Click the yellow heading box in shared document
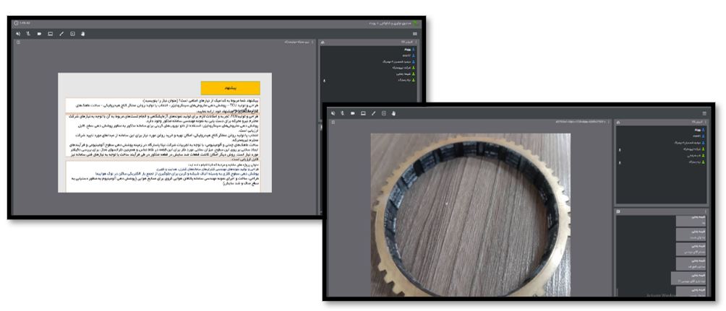Viewport: 726px width, 311px height. pos(230,88)
